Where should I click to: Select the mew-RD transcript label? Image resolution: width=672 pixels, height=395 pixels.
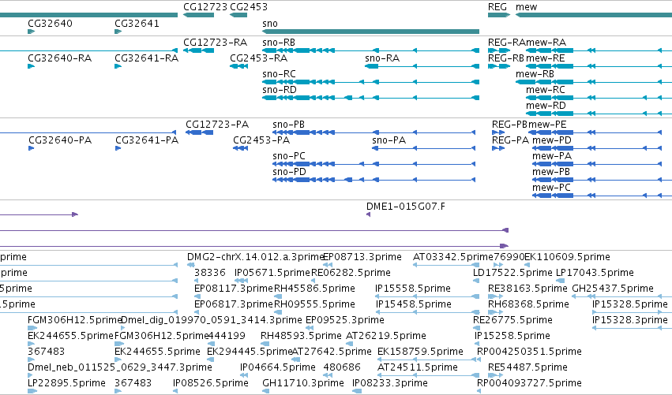pyautogui.click(x=546, y=106)
